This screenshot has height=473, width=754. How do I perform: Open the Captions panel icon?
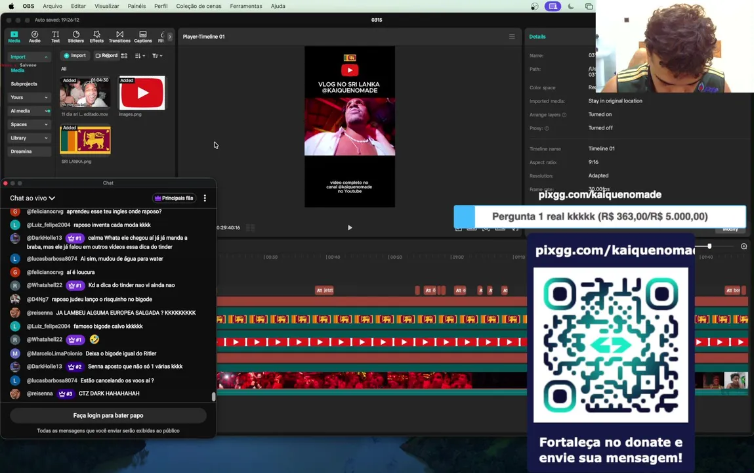point(143,37)
